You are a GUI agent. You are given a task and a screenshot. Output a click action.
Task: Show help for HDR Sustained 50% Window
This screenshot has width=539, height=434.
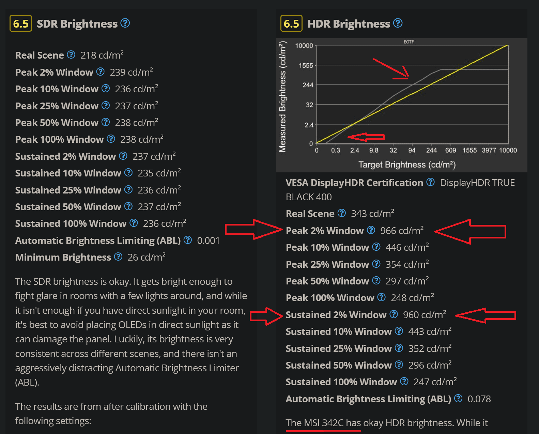399,365
